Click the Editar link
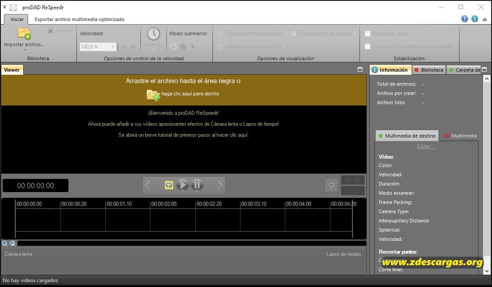 tap(426, 146)
